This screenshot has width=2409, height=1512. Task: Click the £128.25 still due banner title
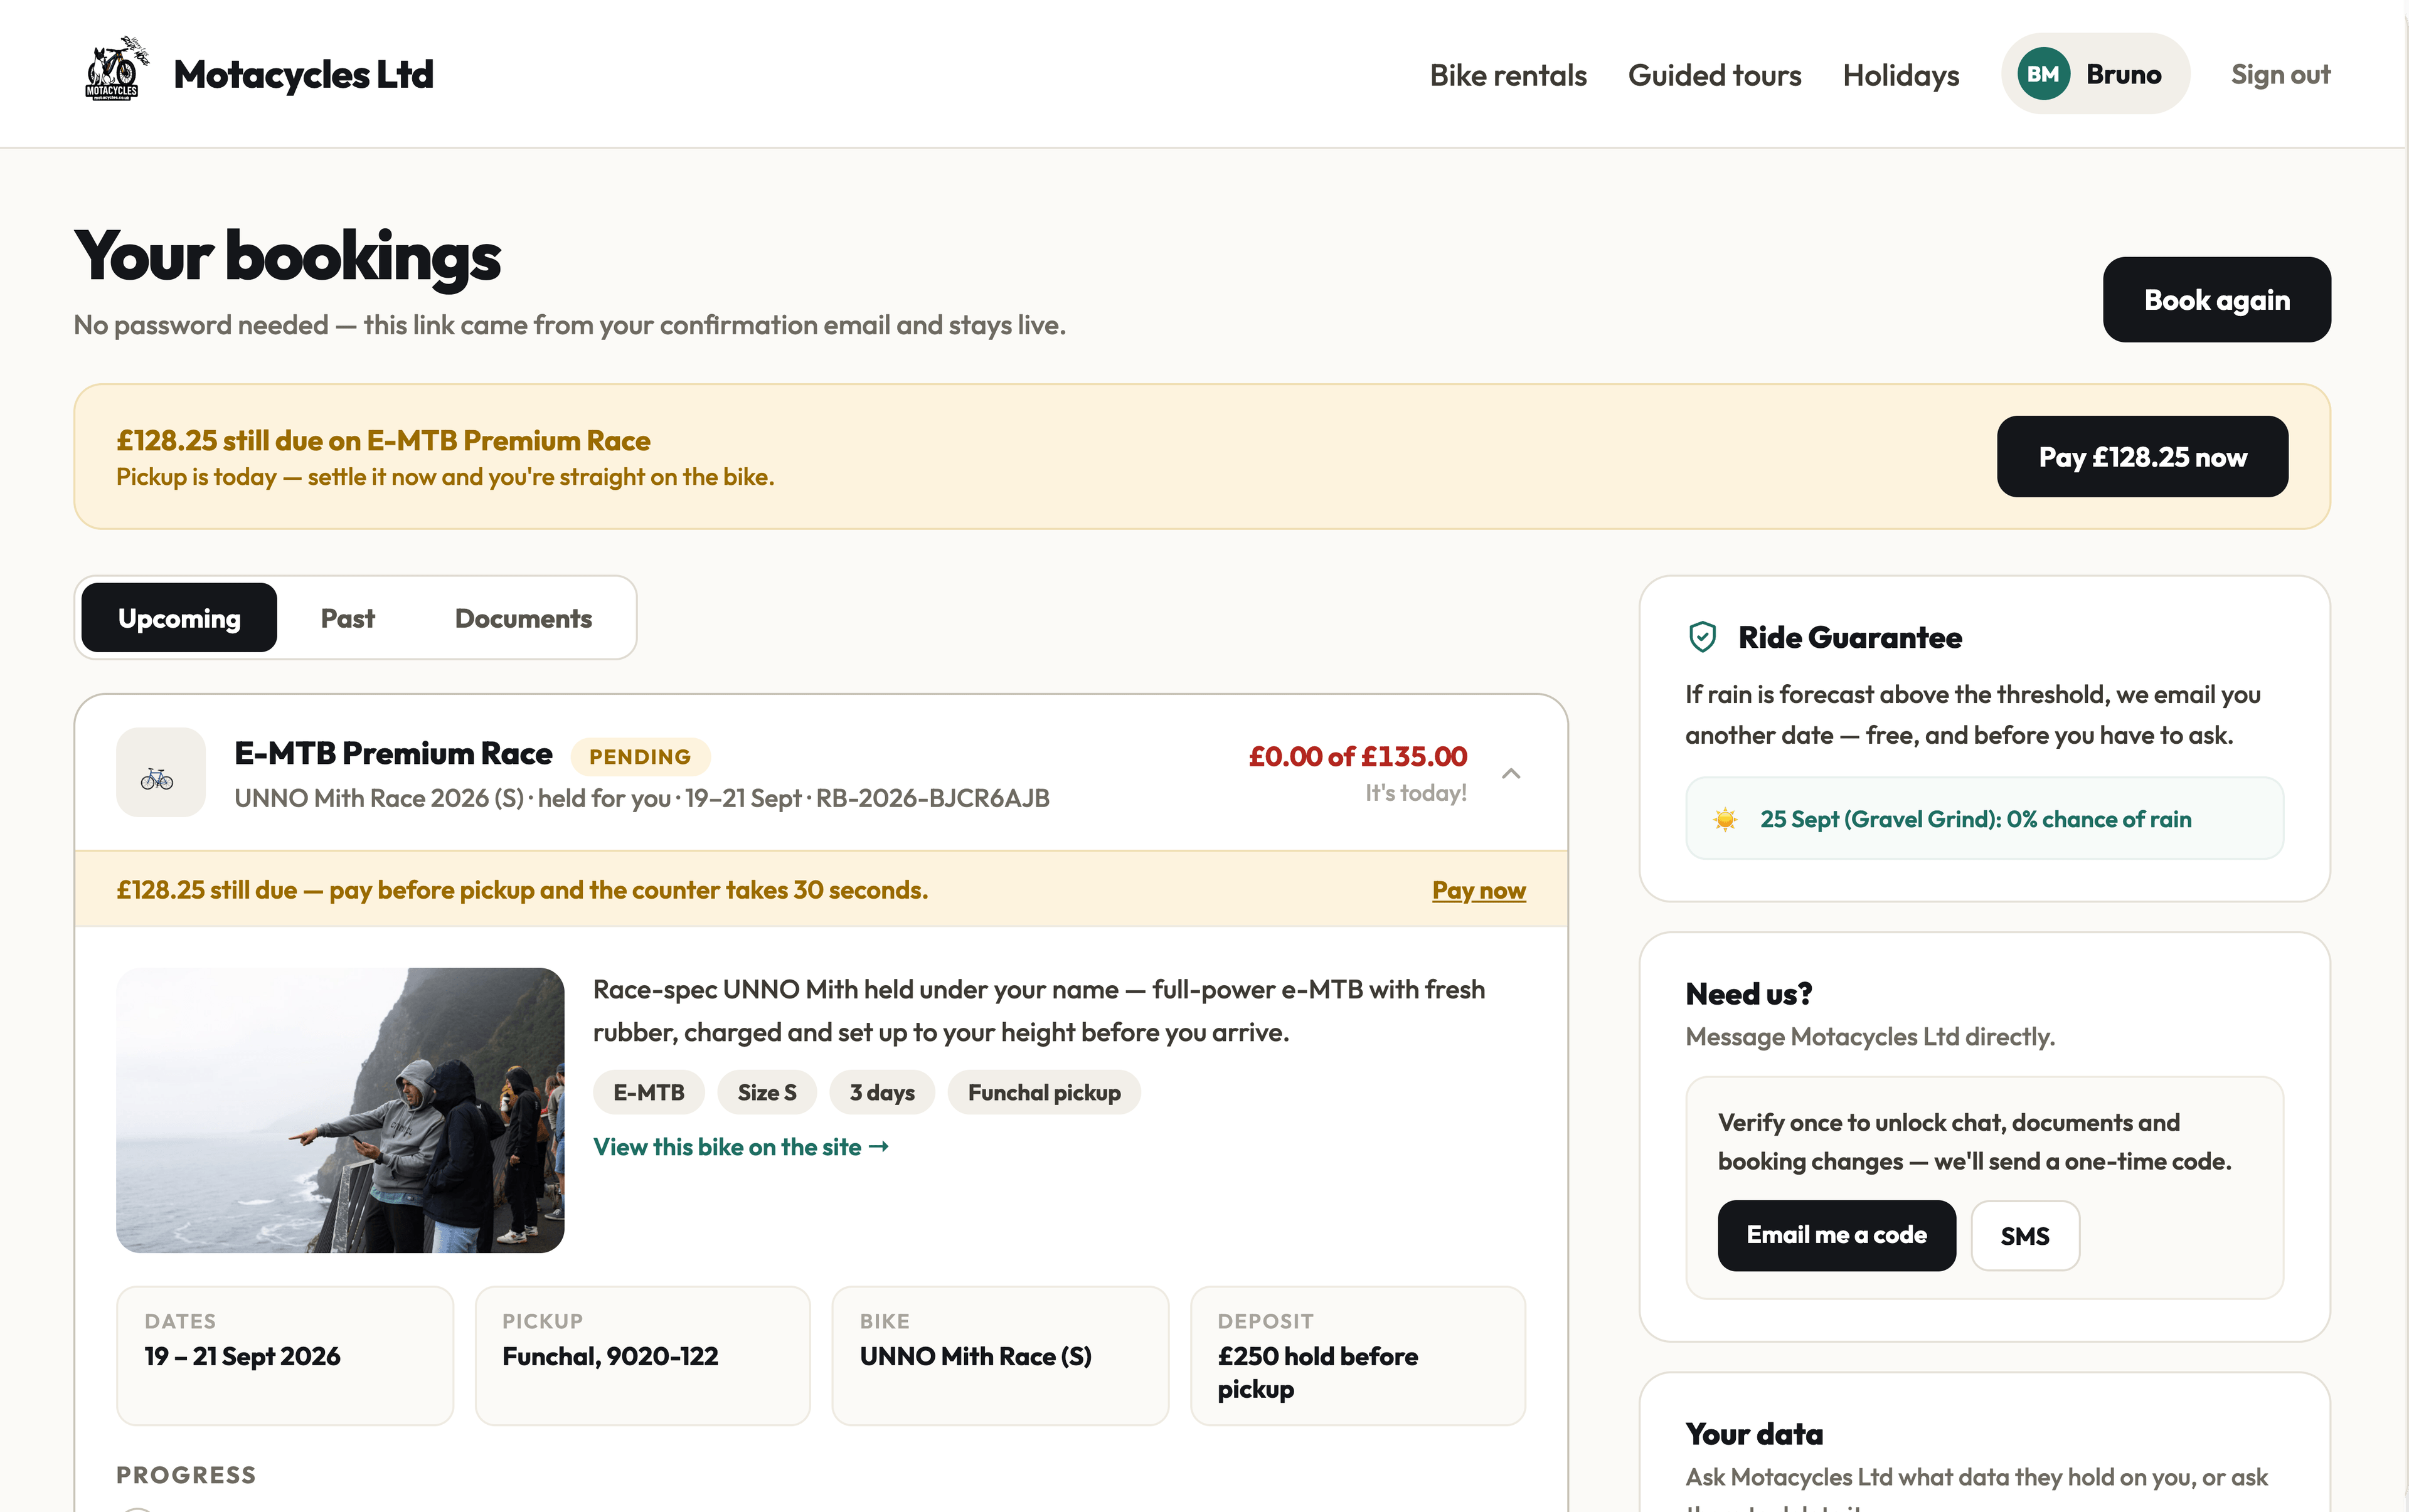click(x=383, y=441)
